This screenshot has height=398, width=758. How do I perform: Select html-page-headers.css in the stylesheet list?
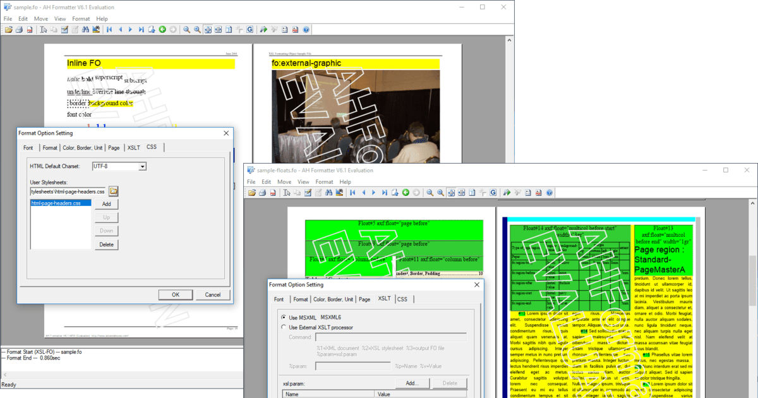[x=57, y=203]
